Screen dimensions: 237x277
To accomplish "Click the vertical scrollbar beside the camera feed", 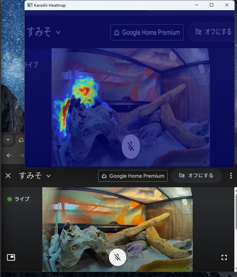I will click(x=235, y=216).
